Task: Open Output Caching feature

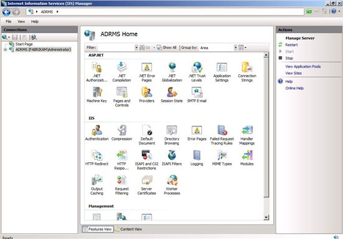Action: coord(97,185)
